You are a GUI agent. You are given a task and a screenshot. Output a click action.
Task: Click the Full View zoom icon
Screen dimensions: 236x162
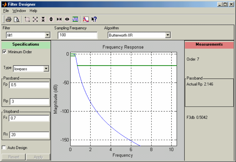[x=35, y=19]
